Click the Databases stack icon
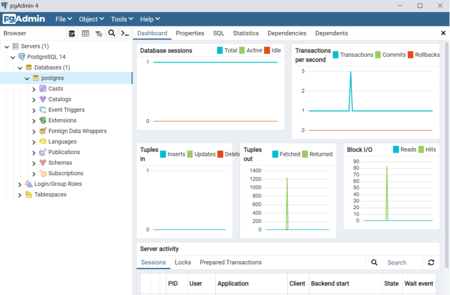Image resolution: width=450 pixels, height=295 pixels. pos(29,67)
